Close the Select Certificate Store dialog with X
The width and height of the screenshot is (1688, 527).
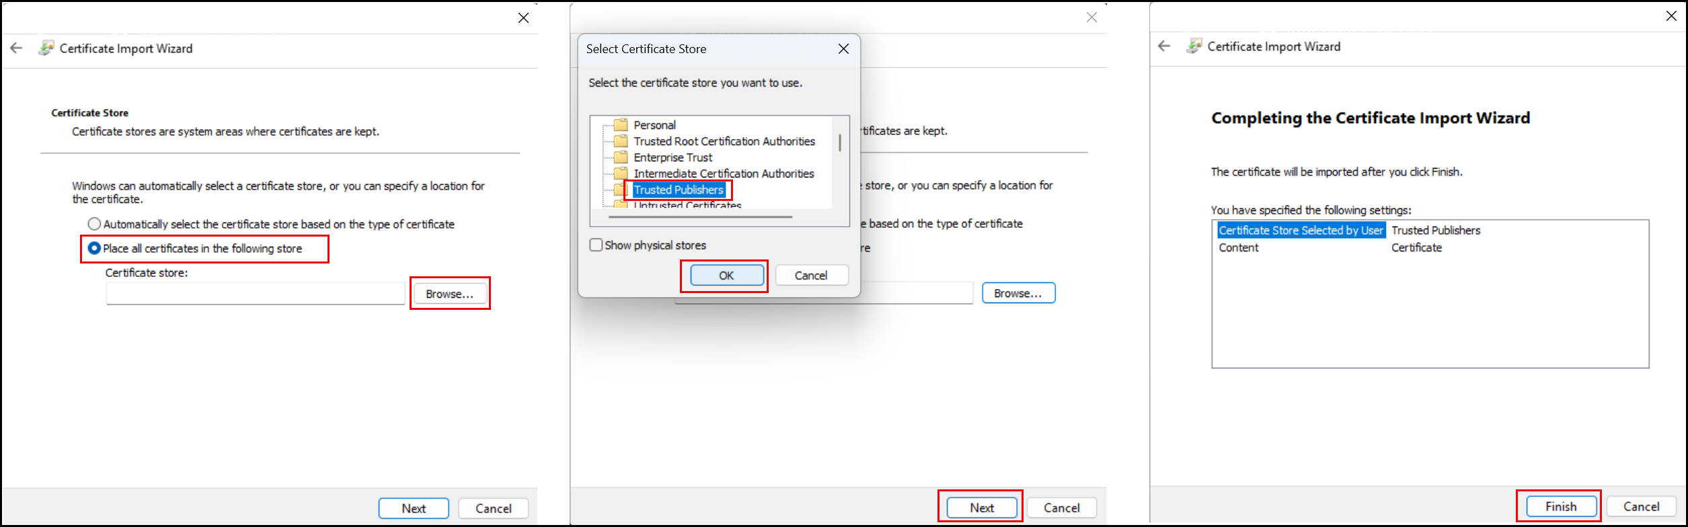[x=843, y=49]
